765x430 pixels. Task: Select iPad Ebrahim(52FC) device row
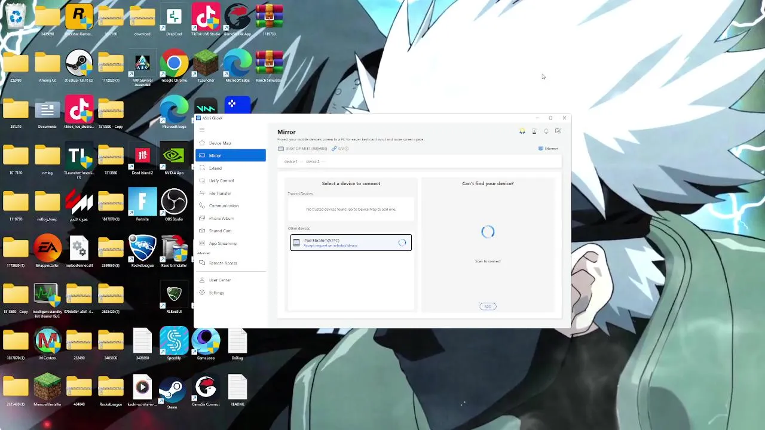(x=351, y=242)
